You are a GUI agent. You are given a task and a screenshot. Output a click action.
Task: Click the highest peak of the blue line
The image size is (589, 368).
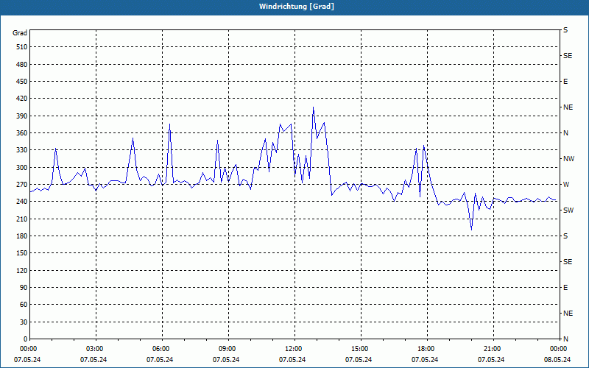pyautogui.click(x=314, y=107)
